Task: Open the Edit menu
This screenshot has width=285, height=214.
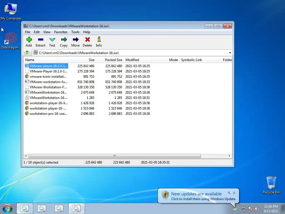Action: (37, 32)
